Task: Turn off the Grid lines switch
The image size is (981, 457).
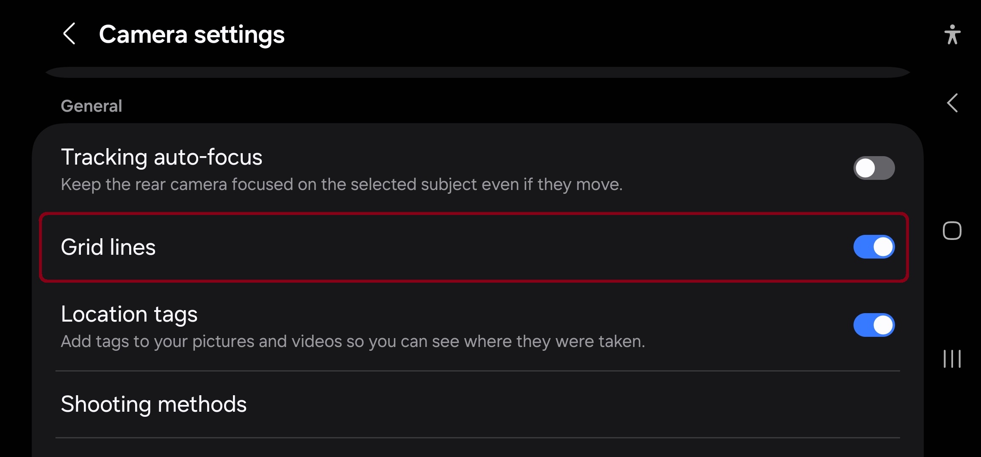Action: pos(874,247)
